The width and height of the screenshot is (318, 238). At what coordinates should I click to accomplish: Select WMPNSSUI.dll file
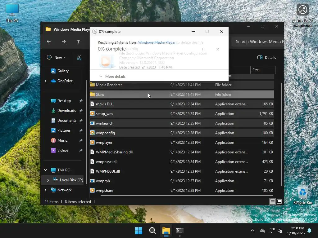pyautogui.click(x=182, y=171)
